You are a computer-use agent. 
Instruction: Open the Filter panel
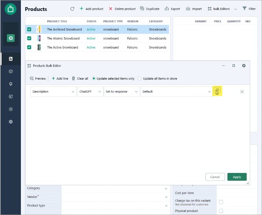249,9
